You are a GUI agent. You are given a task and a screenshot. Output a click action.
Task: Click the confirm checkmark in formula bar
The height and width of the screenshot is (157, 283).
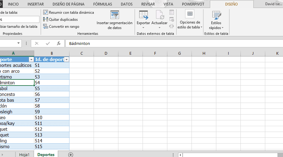tap(48, 43)
